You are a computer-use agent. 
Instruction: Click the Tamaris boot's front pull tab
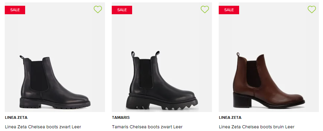(x=158, y=53)
